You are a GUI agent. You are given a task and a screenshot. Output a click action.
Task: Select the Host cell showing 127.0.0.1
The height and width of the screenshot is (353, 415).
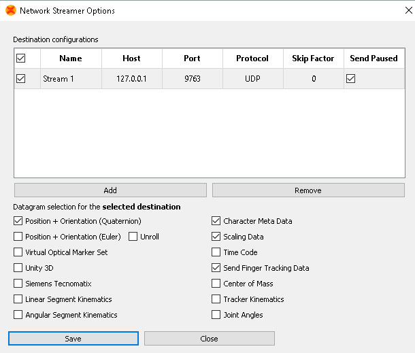[x=131, y=79]
